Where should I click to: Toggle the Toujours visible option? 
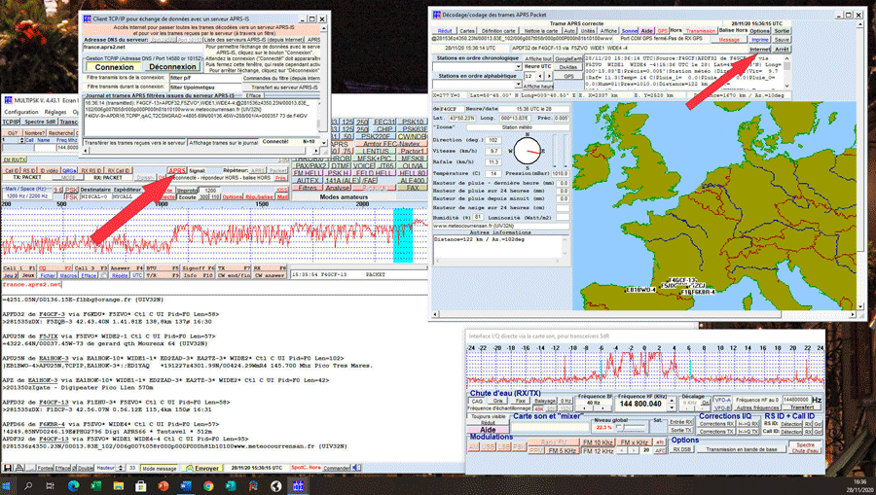488,416
